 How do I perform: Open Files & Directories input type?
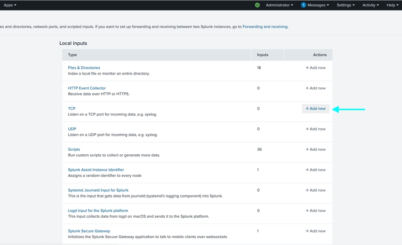pos(84,68)
